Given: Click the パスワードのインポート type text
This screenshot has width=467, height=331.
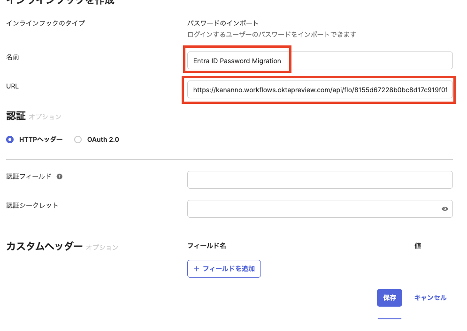Looking at the screenshot, I should pyautogui.click(x=223, y=23).
